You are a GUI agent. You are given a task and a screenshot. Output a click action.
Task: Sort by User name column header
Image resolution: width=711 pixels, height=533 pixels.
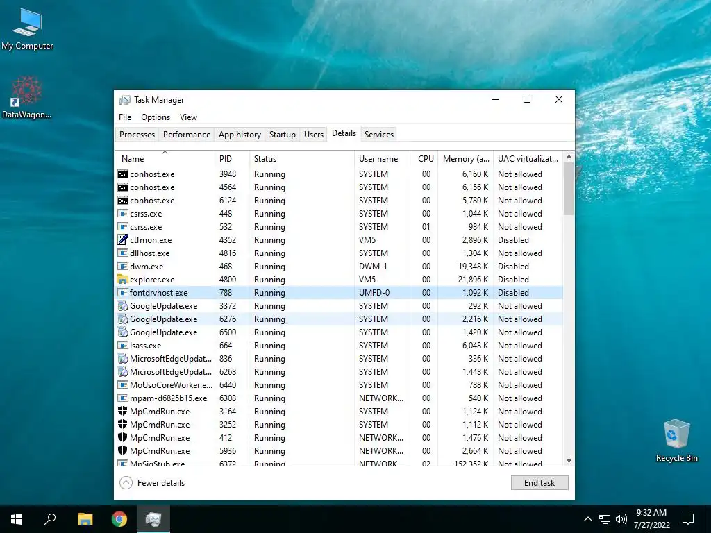tap(383, 159)
